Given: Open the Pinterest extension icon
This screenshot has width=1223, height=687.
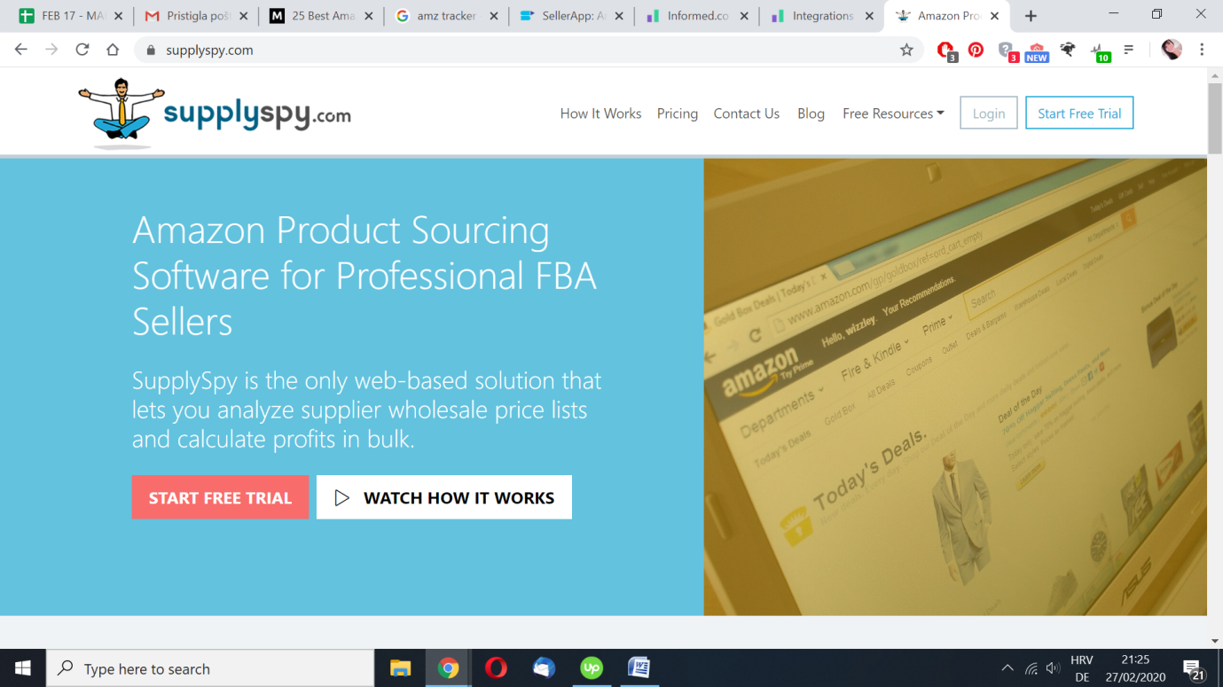Looking at the screenshot, I should [976, 51].
